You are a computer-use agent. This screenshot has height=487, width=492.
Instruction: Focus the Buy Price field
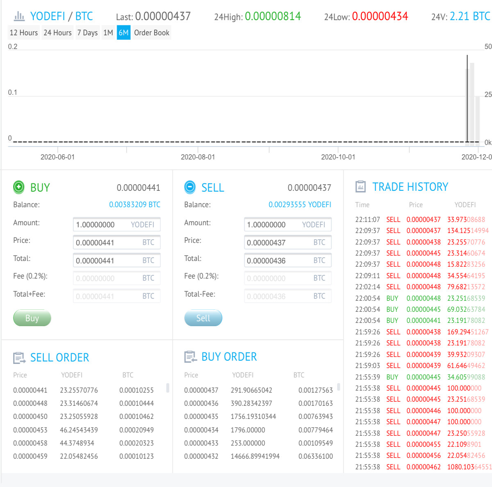[x=116, y=242]
